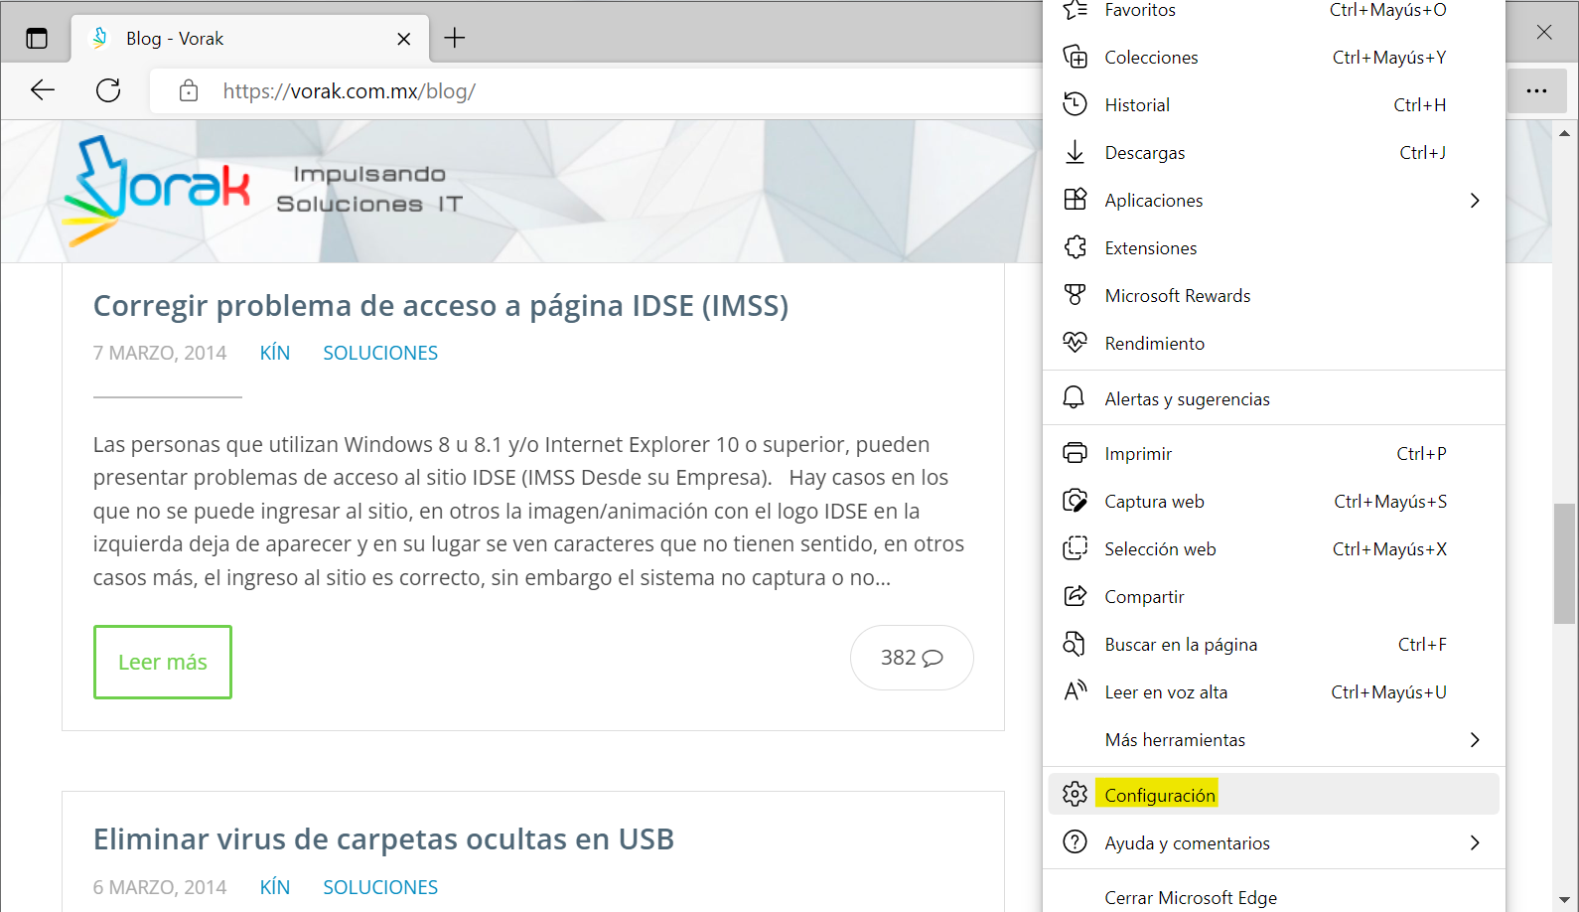Click the site lock icon in address bar
Screen dimensions: 1579x912
point(189,91)
